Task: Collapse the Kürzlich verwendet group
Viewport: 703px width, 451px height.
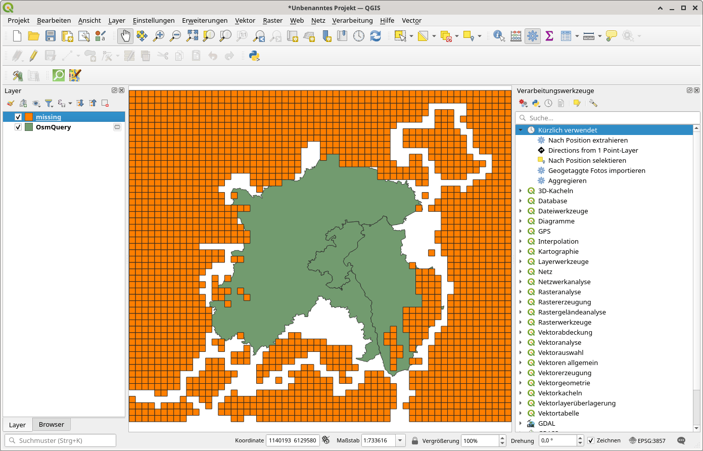Action: click(x=521, y=130)
